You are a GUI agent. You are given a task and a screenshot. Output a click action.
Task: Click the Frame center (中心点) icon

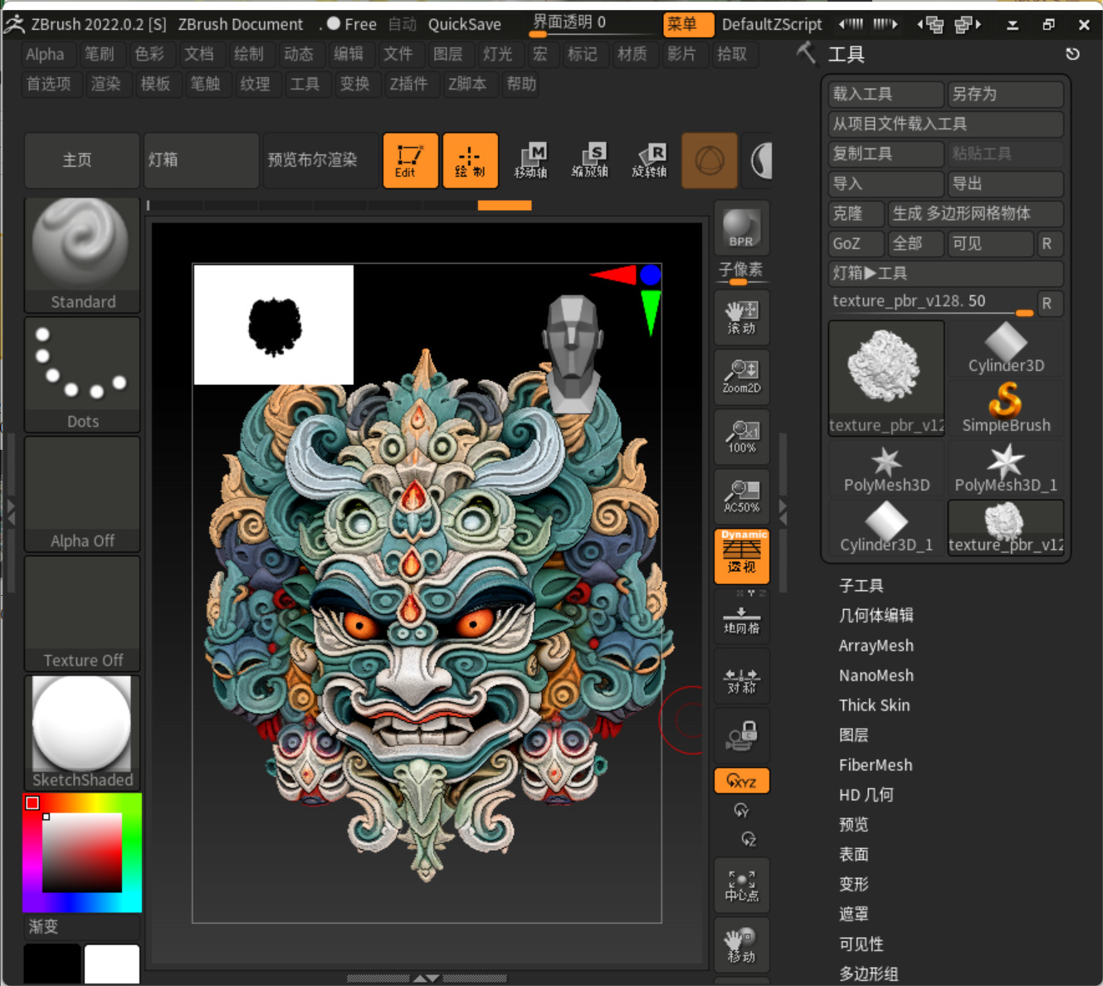pos(741,886)
